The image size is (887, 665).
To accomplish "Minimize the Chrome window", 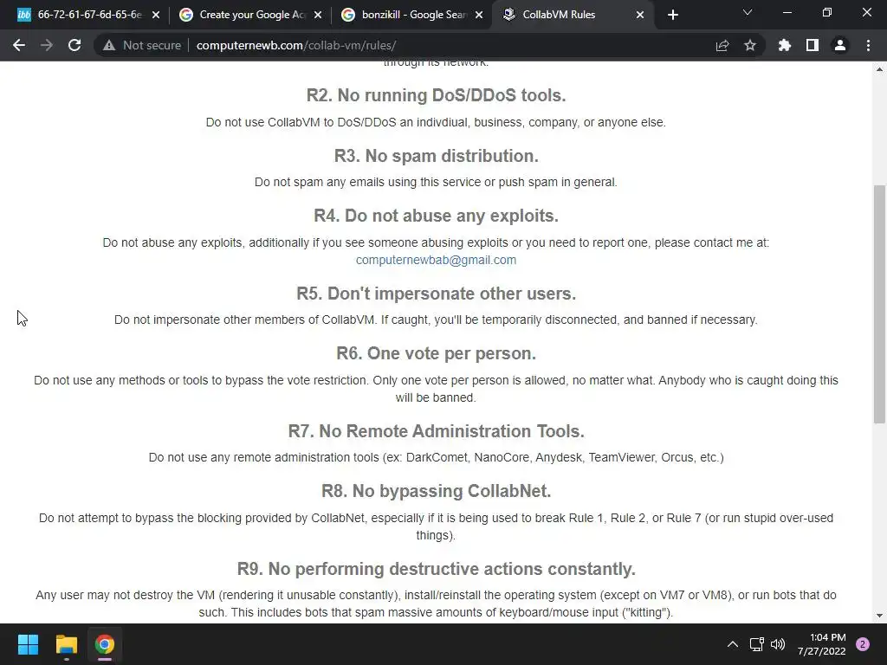I will tap(787, 12).
